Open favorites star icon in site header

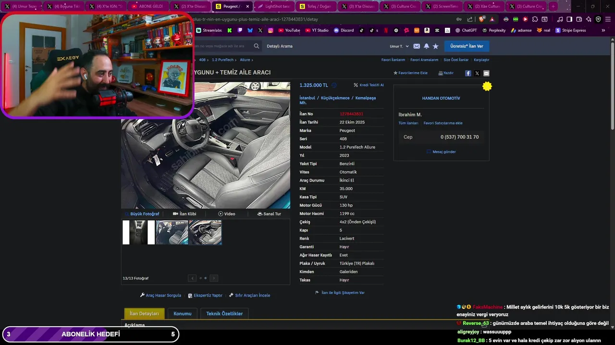[436, 46]
